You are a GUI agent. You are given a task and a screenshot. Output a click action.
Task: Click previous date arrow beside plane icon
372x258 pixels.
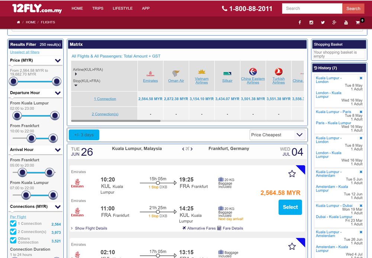click(x=183, y=149)
